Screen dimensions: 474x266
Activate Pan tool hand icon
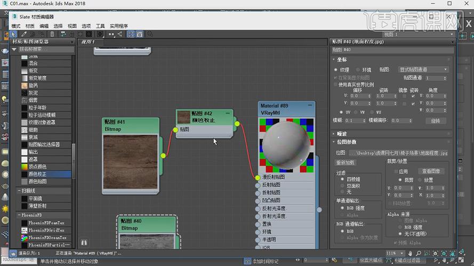(x=410, y=253)
